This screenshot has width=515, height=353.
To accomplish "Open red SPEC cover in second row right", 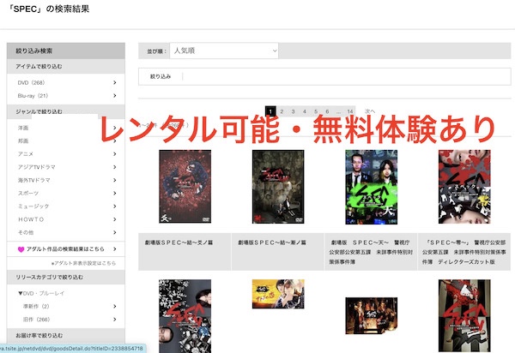I will pos(464,315).
